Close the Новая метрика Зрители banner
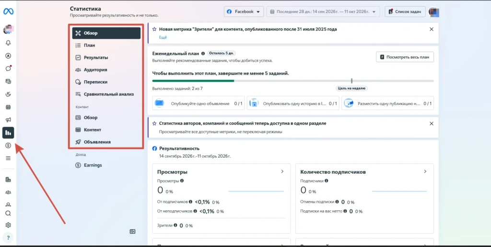Image resolution: width=491 pixels, height=247 pixels. [432, 29]
